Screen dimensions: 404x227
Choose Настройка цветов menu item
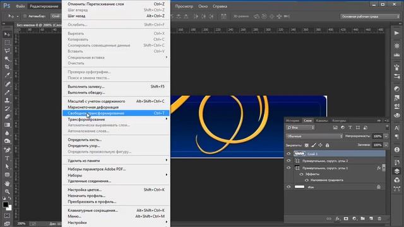[x=116, y=190]
